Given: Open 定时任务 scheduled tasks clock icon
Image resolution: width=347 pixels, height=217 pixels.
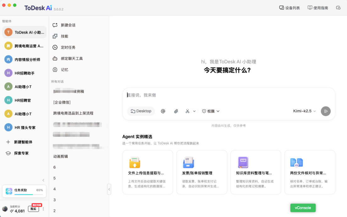Looking at the screenshot, I should tap(55, 47).
